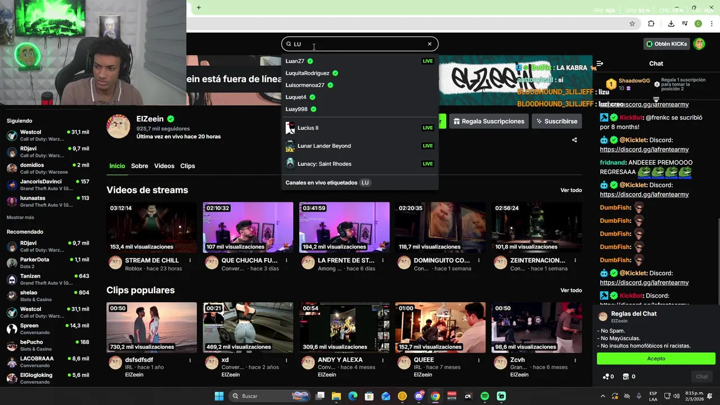Open options menu for LA FRENTE DE ST...
Image resolution: width=720 pixels, height=405 pixels.
point(382,260)
